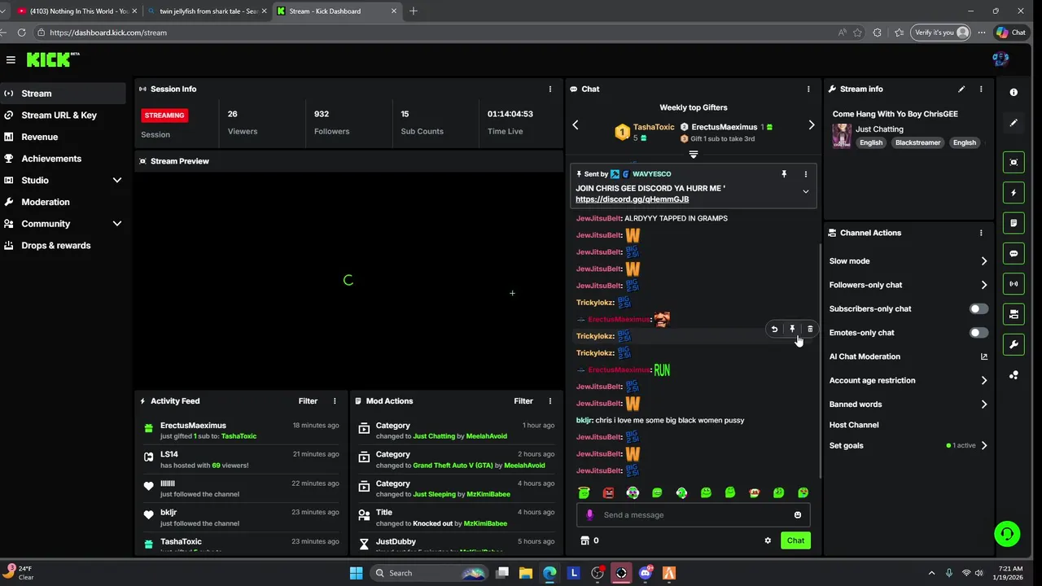Open File Explorer from the taskbar
1042x586 pixels.
(526, 573)
